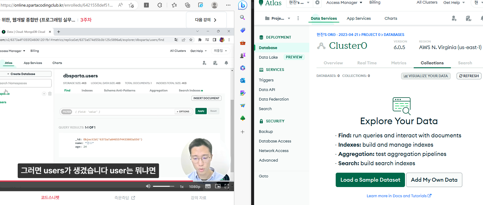The image size is (483, 205).
Task: Click the Billing link in right window
Action: point(375,2)
